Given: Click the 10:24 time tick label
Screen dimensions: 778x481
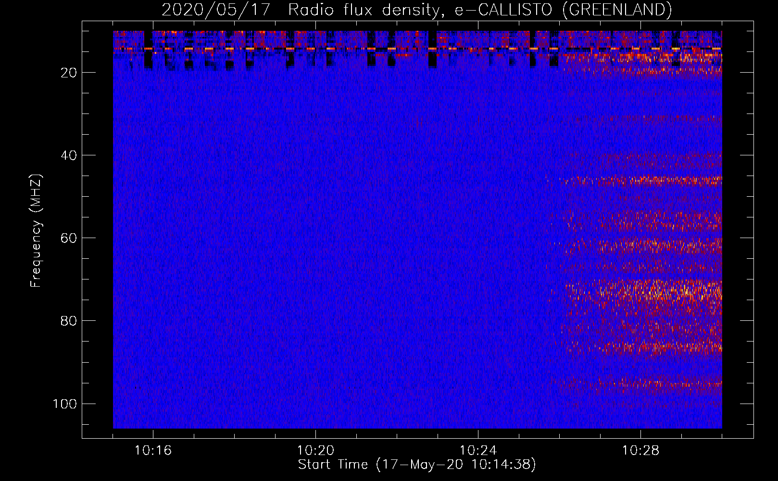Looking at the screenshot, I should pos(478,451).
